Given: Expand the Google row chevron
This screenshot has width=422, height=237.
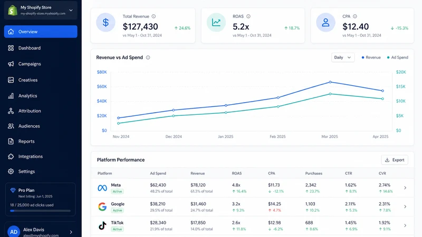Looking at the screenshot, I should pyautogui.click(x=405, y=206).
